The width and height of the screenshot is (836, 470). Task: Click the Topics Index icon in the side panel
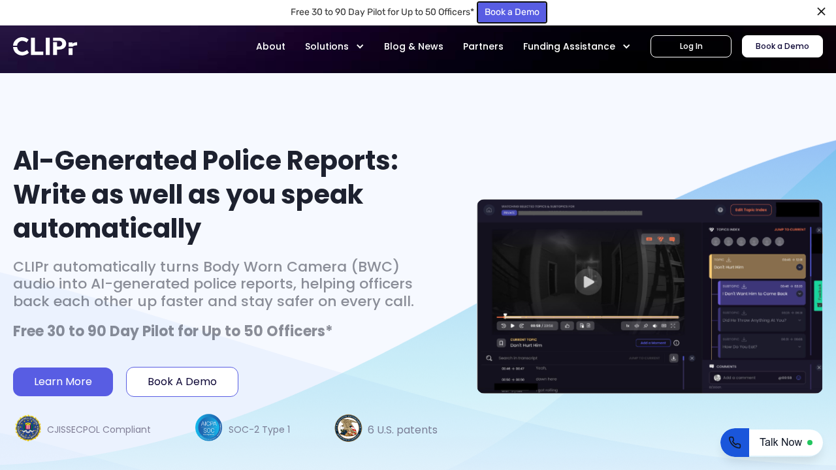click(710, 230)
